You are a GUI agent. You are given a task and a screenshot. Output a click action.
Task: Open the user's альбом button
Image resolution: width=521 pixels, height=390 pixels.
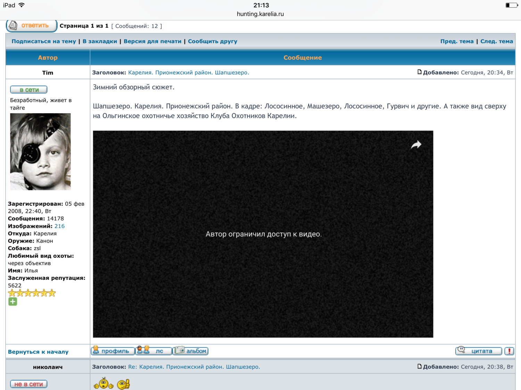[191, 351]
